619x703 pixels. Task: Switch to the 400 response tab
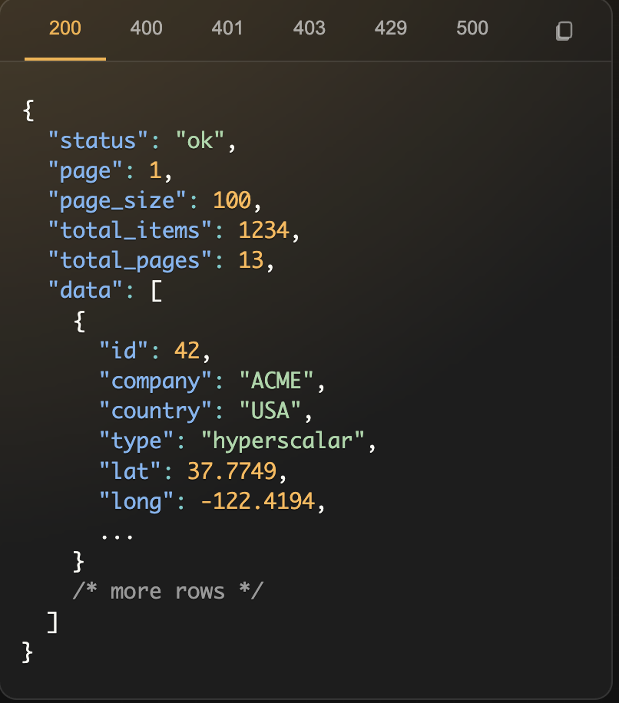146,28
